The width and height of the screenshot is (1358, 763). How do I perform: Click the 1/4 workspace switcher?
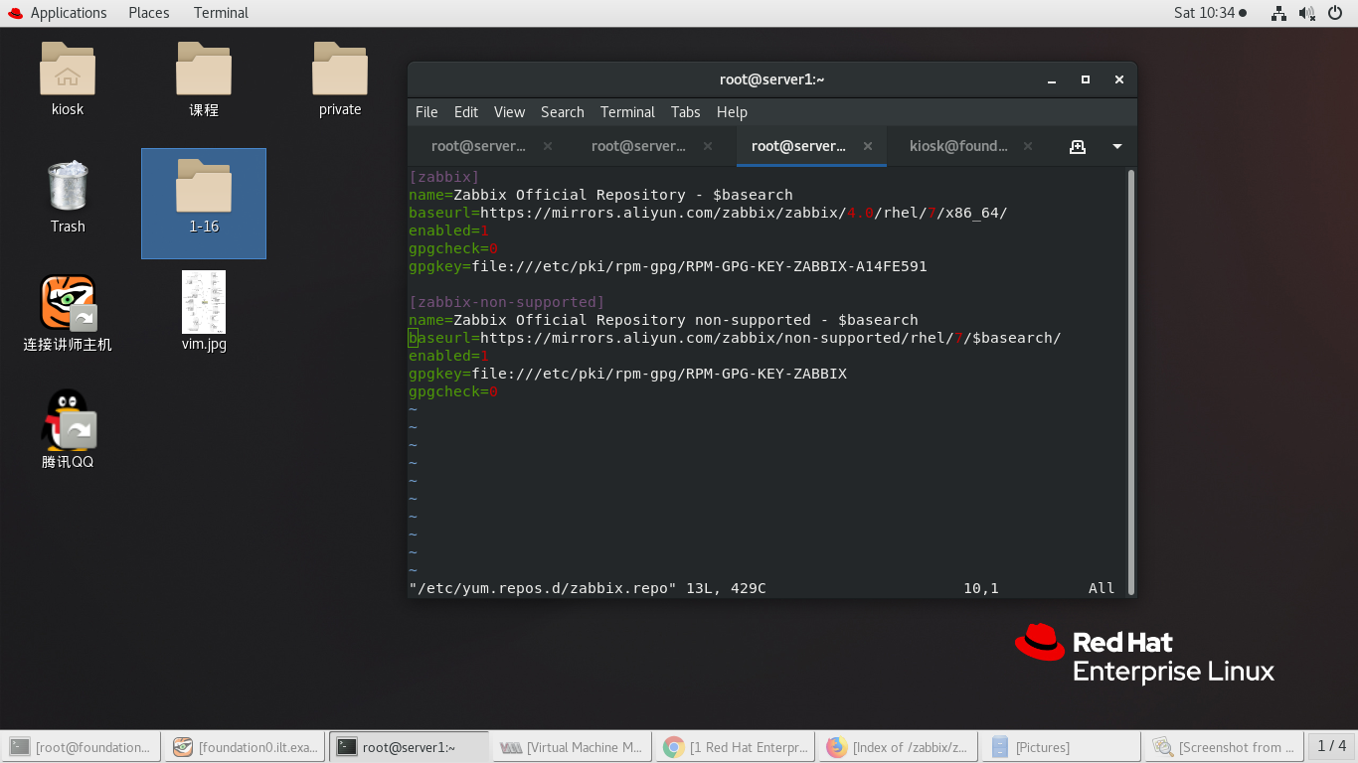point(1332,746)
